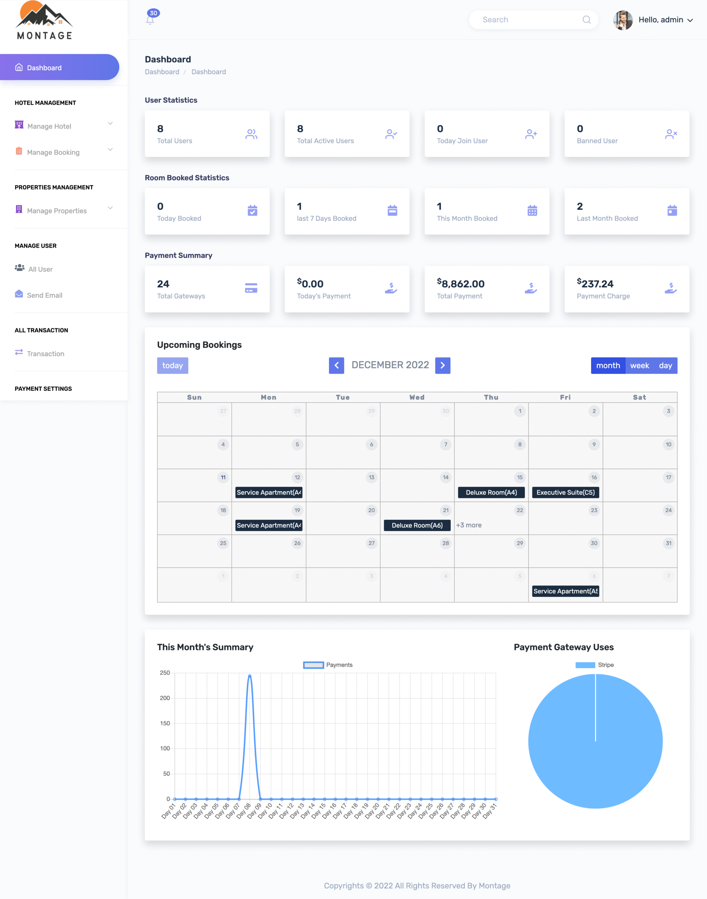The height and width of the screenshot is (899, 707).
Task: Click the Total Users people icon
Action: coord(251,134)
